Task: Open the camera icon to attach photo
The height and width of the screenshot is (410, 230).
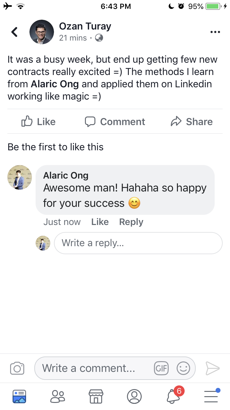Action: click(x=17, y=368)
